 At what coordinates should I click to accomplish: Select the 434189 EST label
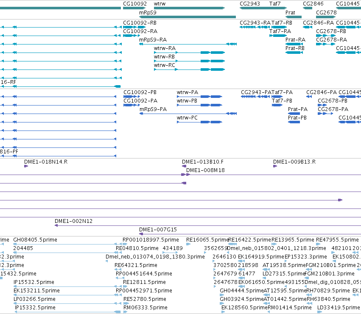[x=173, y=248]
